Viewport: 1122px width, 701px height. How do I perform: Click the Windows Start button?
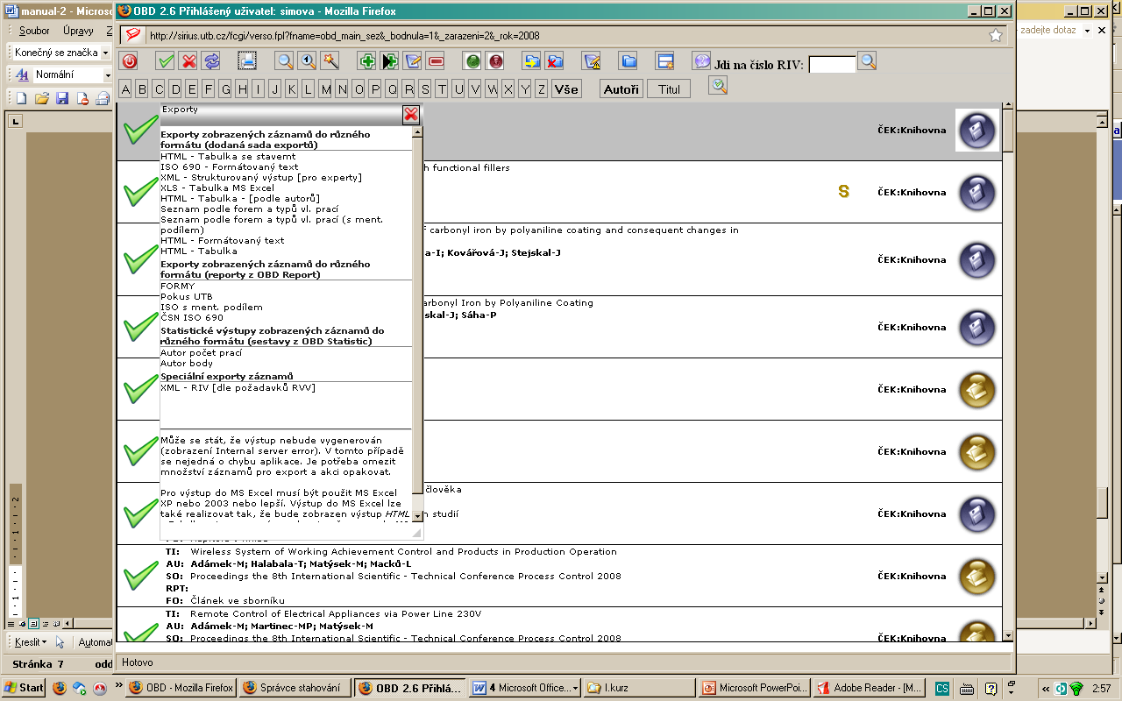click(x=24, y=688)
